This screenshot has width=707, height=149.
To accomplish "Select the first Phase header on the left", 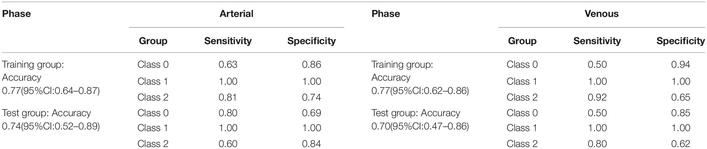I will (x=16, y=14).
